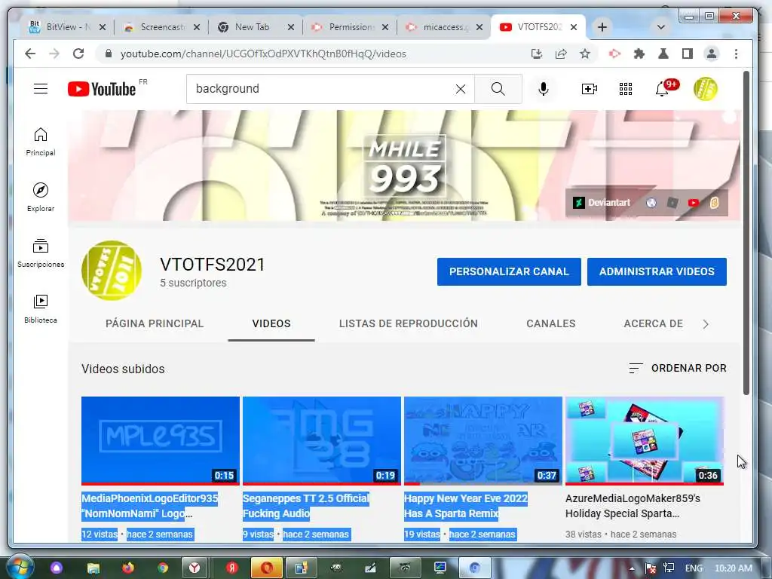The image size is (772, 579).
Task: Click the share page icon in address bar
Action: 561,54
